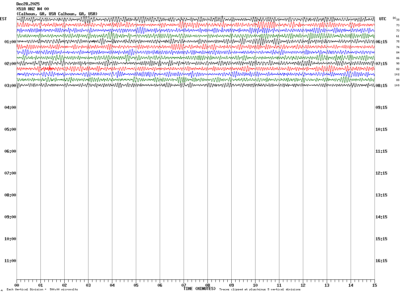Viewport: 401px width, 294px height.
Task: Click the EST time label "05:00"
Action: point(10,129)
